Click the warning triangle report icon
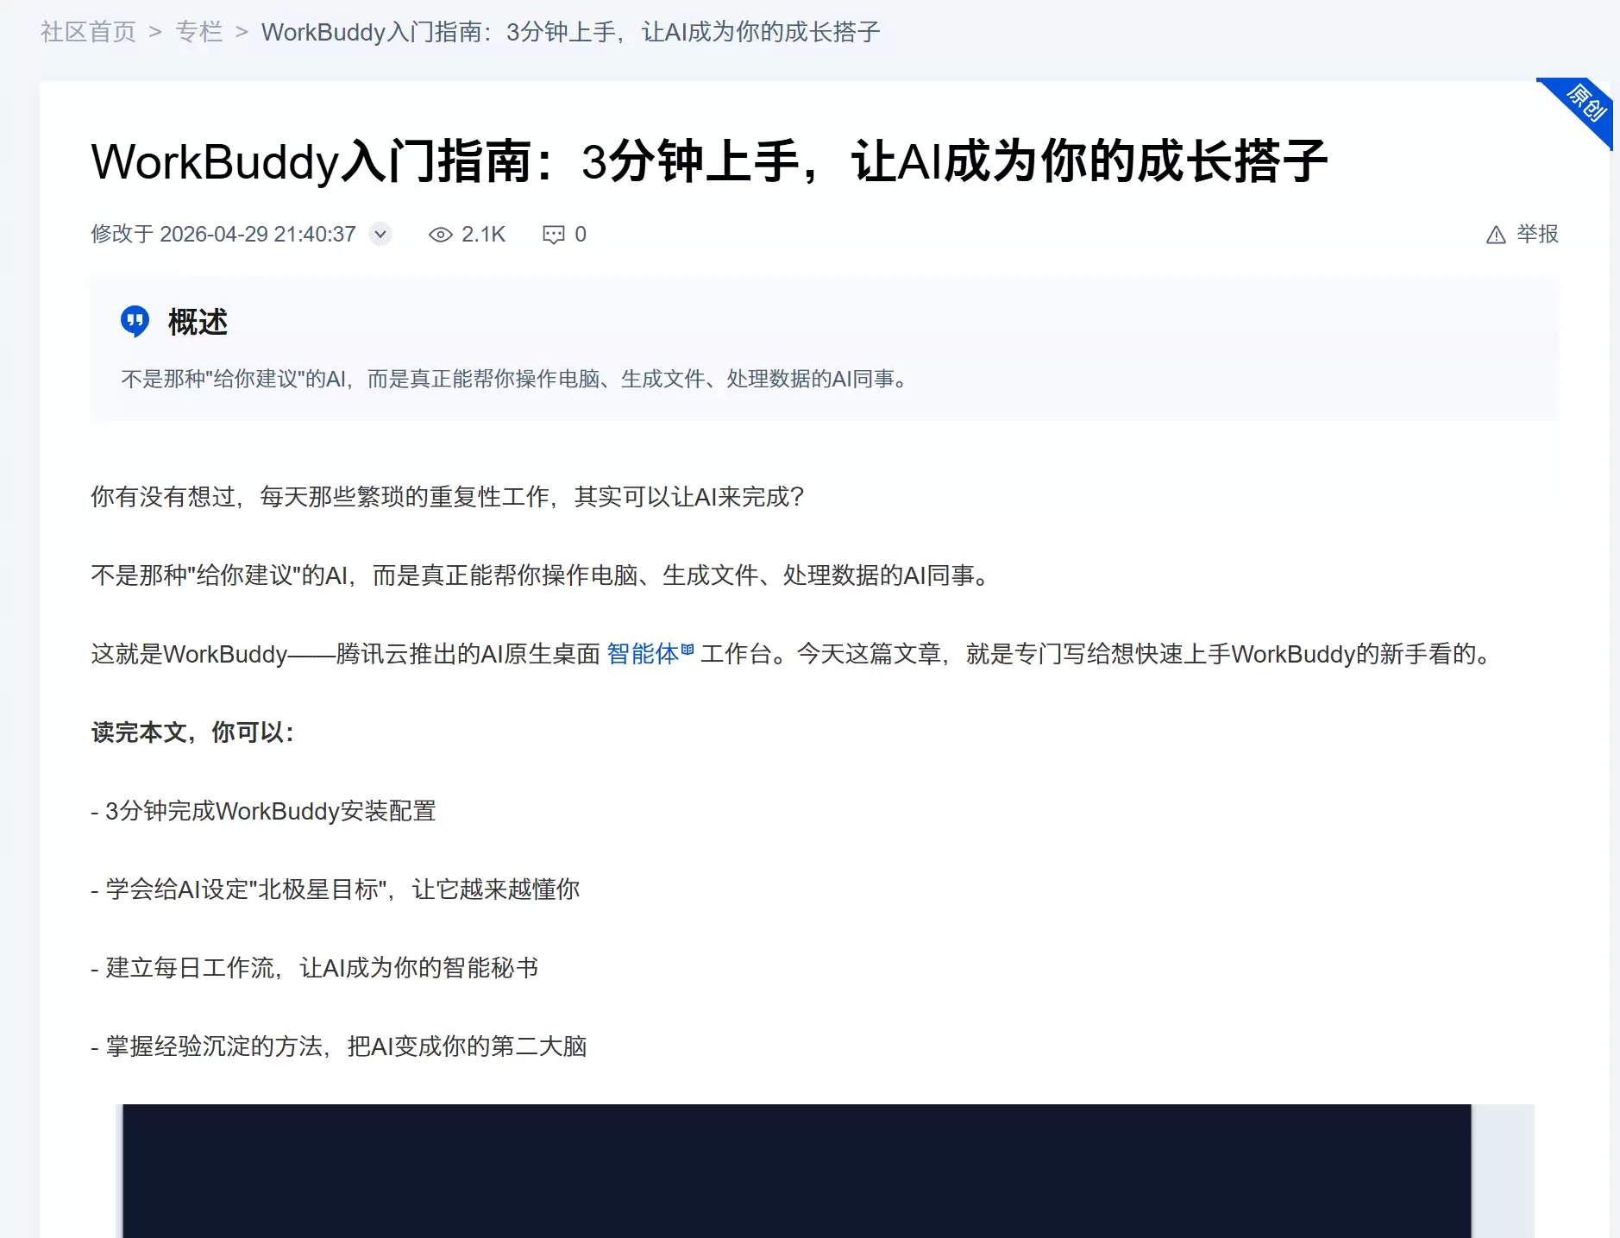 click(x=1496, y=235)
